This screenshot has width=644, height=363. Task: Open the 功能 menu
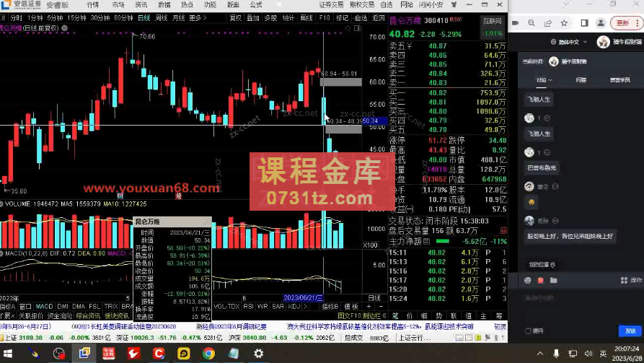(210, 4)
